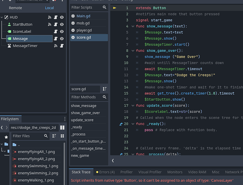243x185 pixels.
Task: Open the Profiler tab
Action: coord(127,172)
